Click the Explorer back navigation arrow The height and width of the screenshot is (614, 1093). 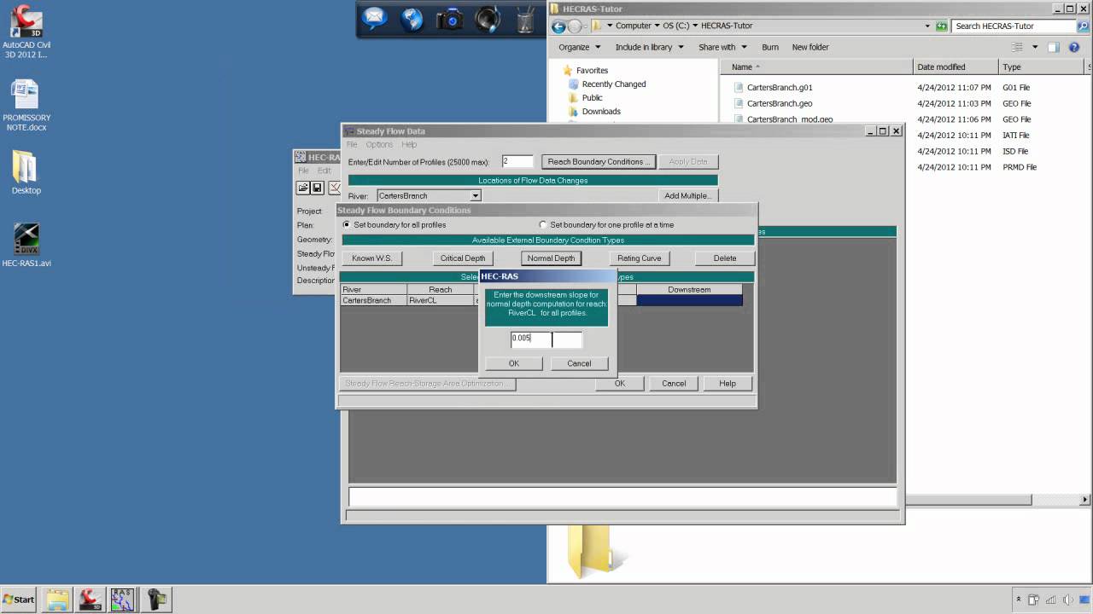[559, 26]
